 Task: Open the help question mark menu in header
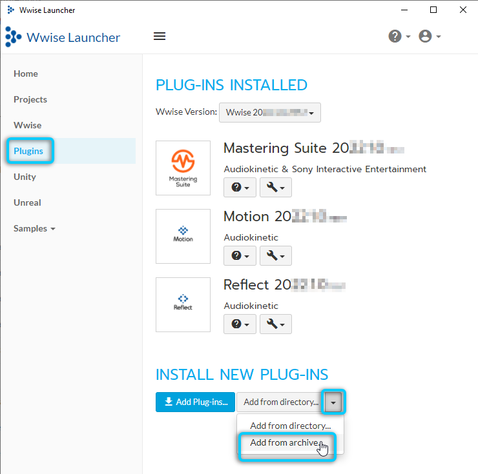click(399, 36)
